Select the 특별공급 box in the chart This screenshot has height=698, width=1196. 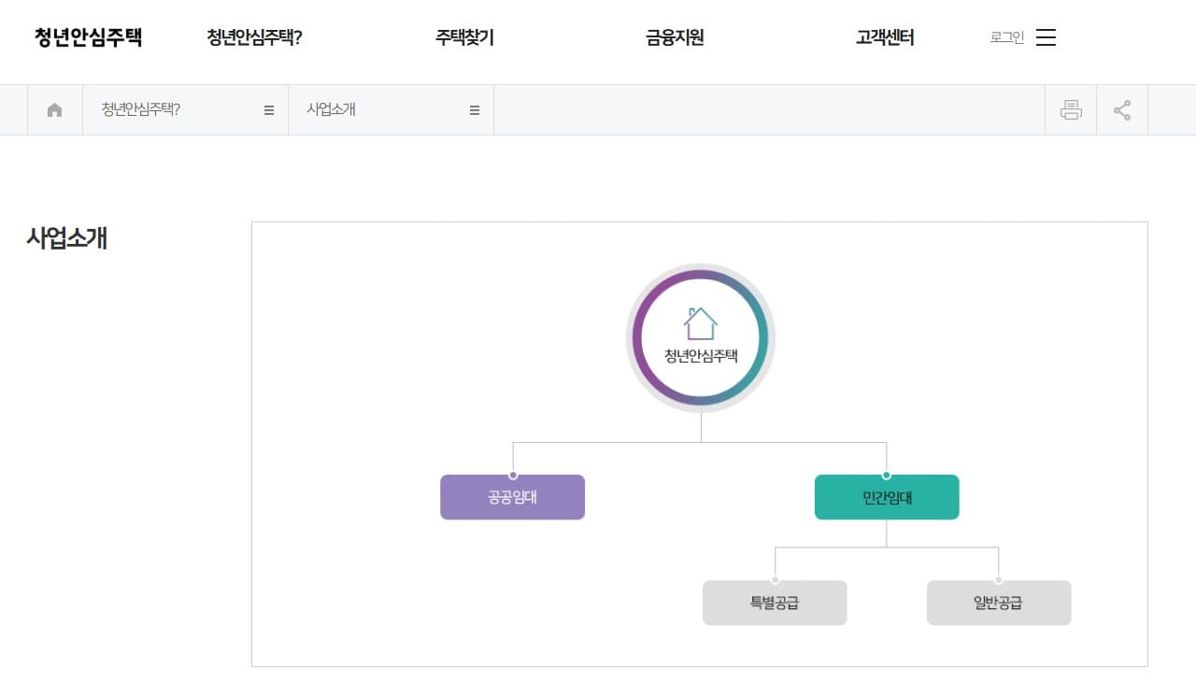point(775,603)
